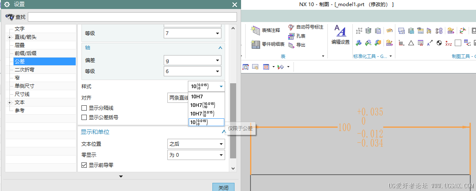Toggle the 显示分隔线 checkbox

click(84, 108)
